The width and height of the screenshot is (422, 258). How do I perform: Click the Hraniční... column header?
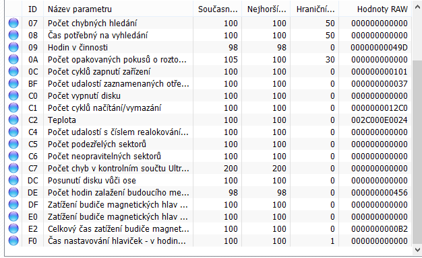[315, 9]
